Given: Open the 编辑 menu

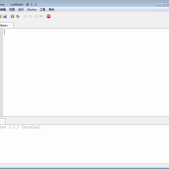Looking at the screenshot, I should 3,9.
